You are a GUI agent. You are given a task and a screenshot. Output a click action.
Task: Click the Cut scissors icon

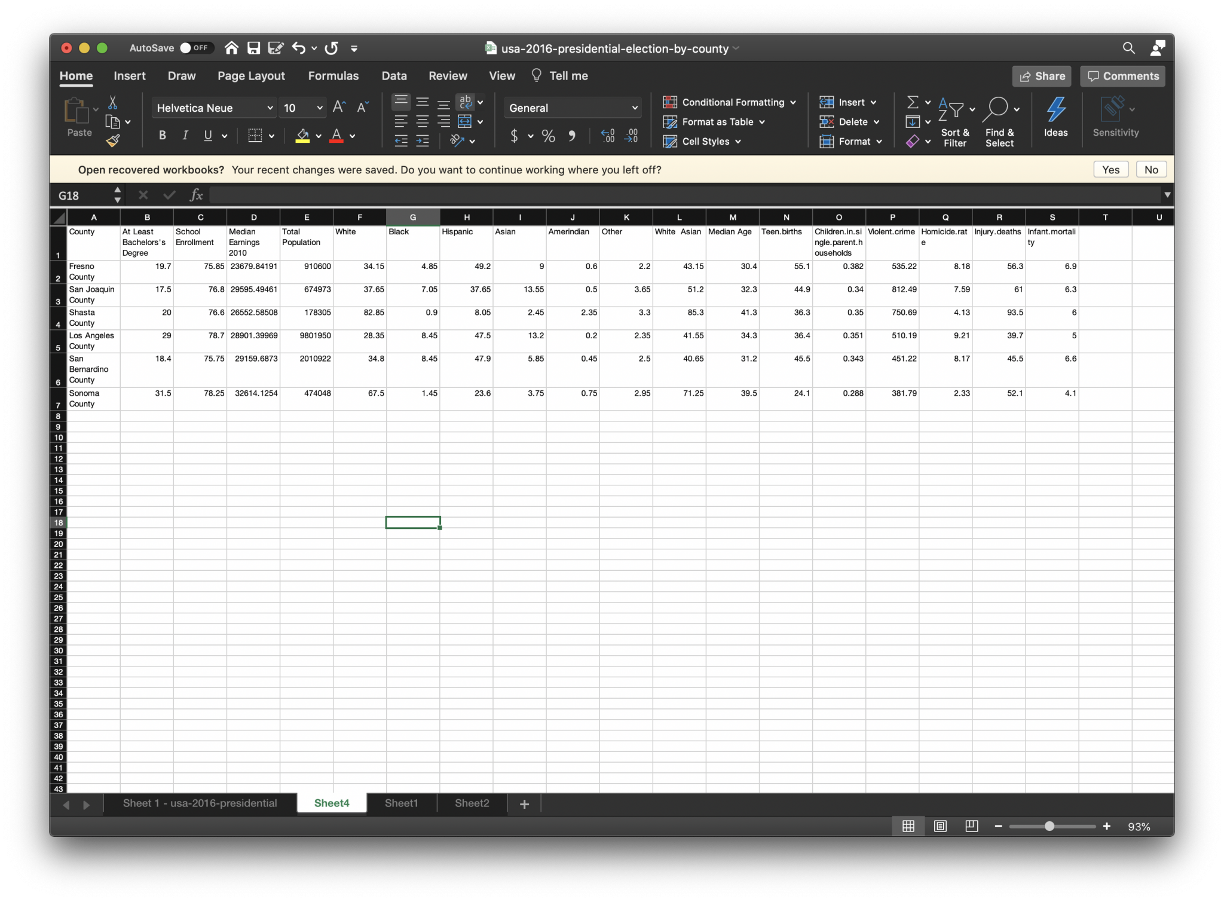[112, 103]
